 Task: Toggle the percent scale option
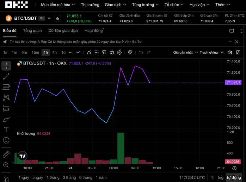point(213,178)
